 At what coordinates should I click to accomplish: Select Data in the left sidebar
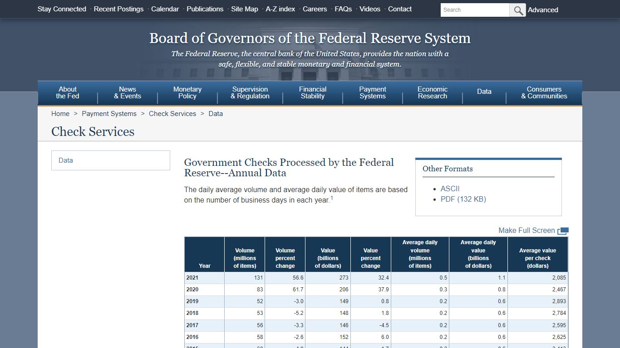click(x=111, y=160)
